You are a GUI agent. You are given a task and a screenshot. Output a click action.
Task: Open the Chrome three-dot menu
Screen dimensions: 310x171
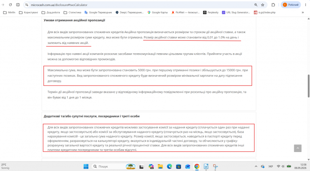[x=306, y=5]
